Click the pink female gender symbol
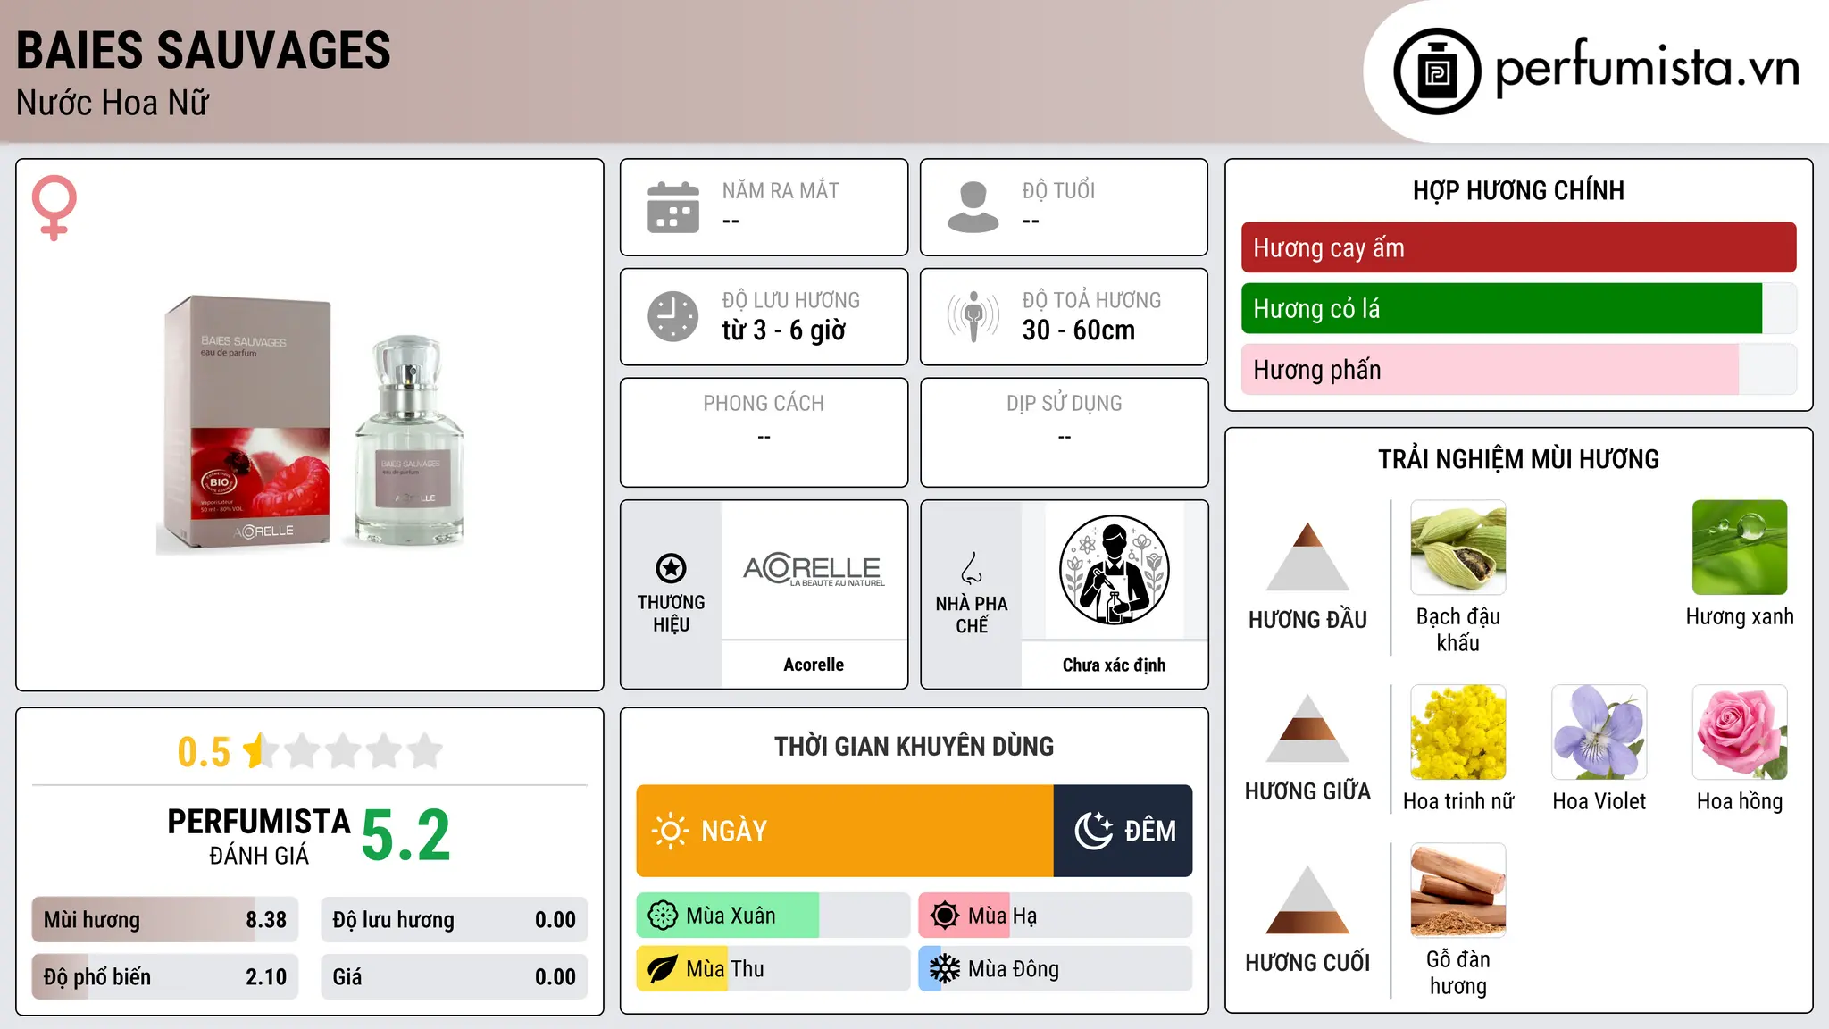The width and height of the screenshot is (1829, 1029). click(x=54, y=207)
